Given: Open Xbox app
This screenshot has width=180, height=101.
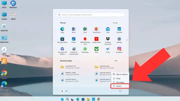Looking at the screenshot, I should coord(96,50).
